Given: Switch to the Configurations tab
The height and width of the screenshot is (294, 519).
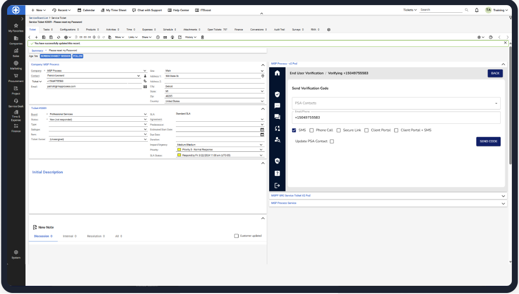Looking at the screenshot, I should [x=69, y=30].
